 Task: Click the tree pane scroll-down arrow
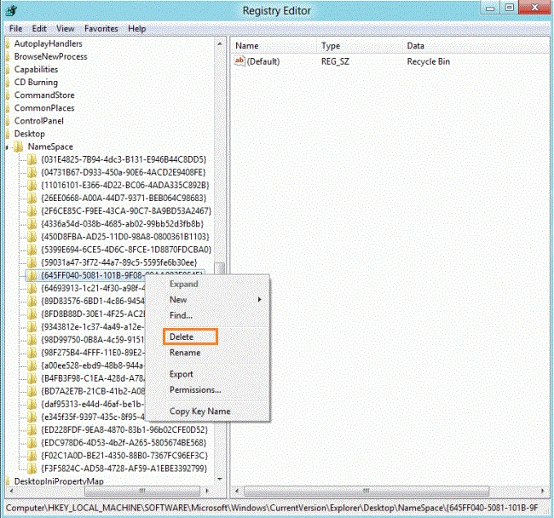click(x=220, y=479)
